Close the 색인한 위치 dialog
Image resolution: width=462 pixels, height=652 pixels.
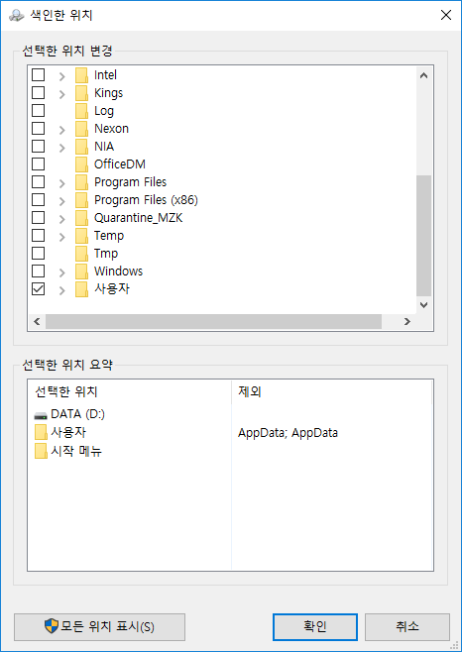tap(446, 16)
